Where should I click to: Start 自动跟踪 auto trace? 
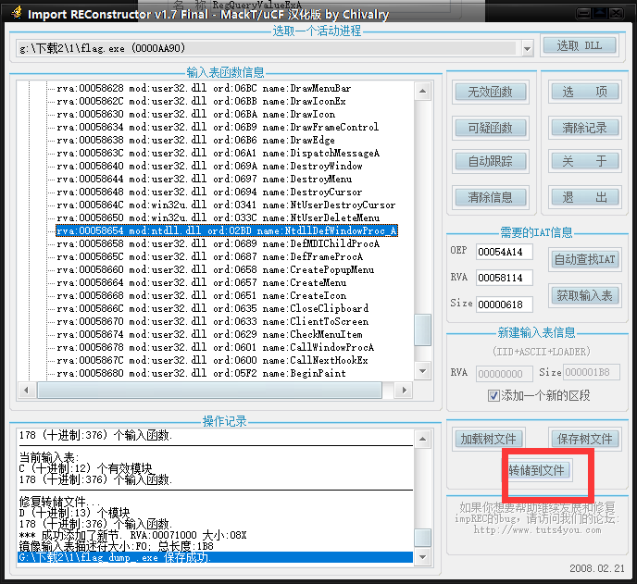tap(490, 162)
